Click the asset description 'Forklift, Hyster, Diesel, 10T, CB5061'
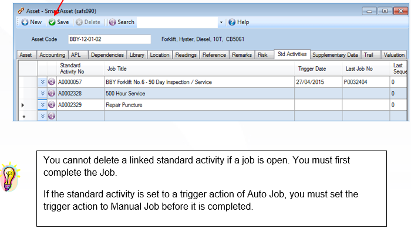Viewport: 411px width, 229px height. pos(203,39)
